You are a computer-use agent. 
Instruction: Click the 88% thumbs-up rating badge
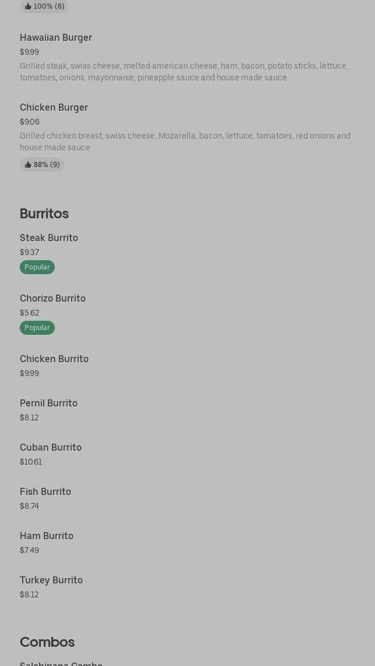[42, 165]
